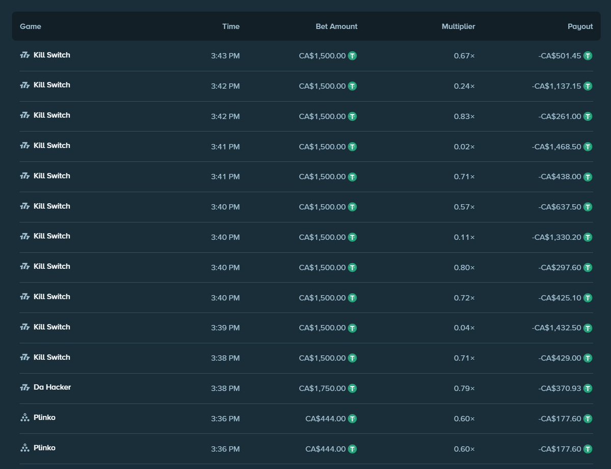Screen dimensions: 611x469
Task: Click the 3:43 PM time cell
Action: pos(225,56)
